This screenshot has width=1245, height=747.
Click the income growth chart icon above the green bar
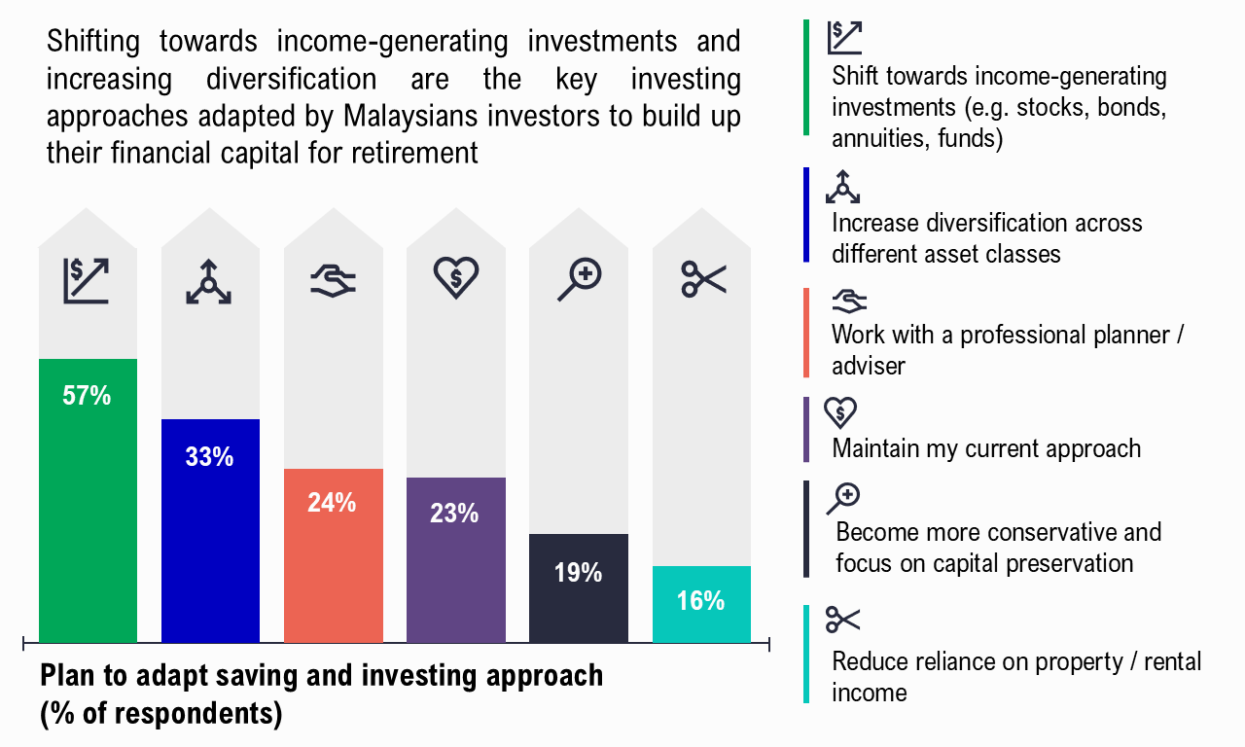point(87,281)
